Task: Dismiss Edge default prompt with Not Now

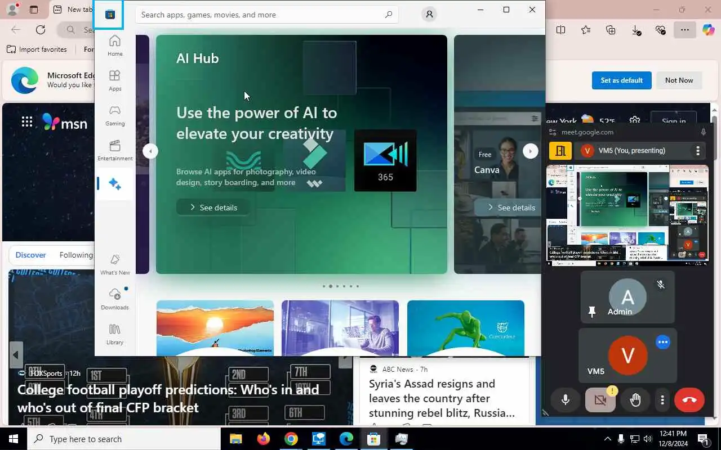Action: 679,80
